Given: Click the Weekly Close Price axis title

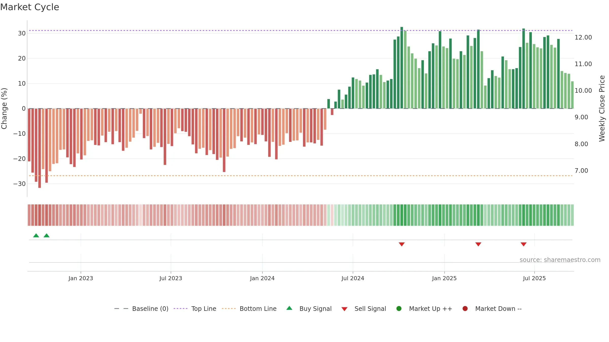Looking at the screenshot, I should coord(602,108).
